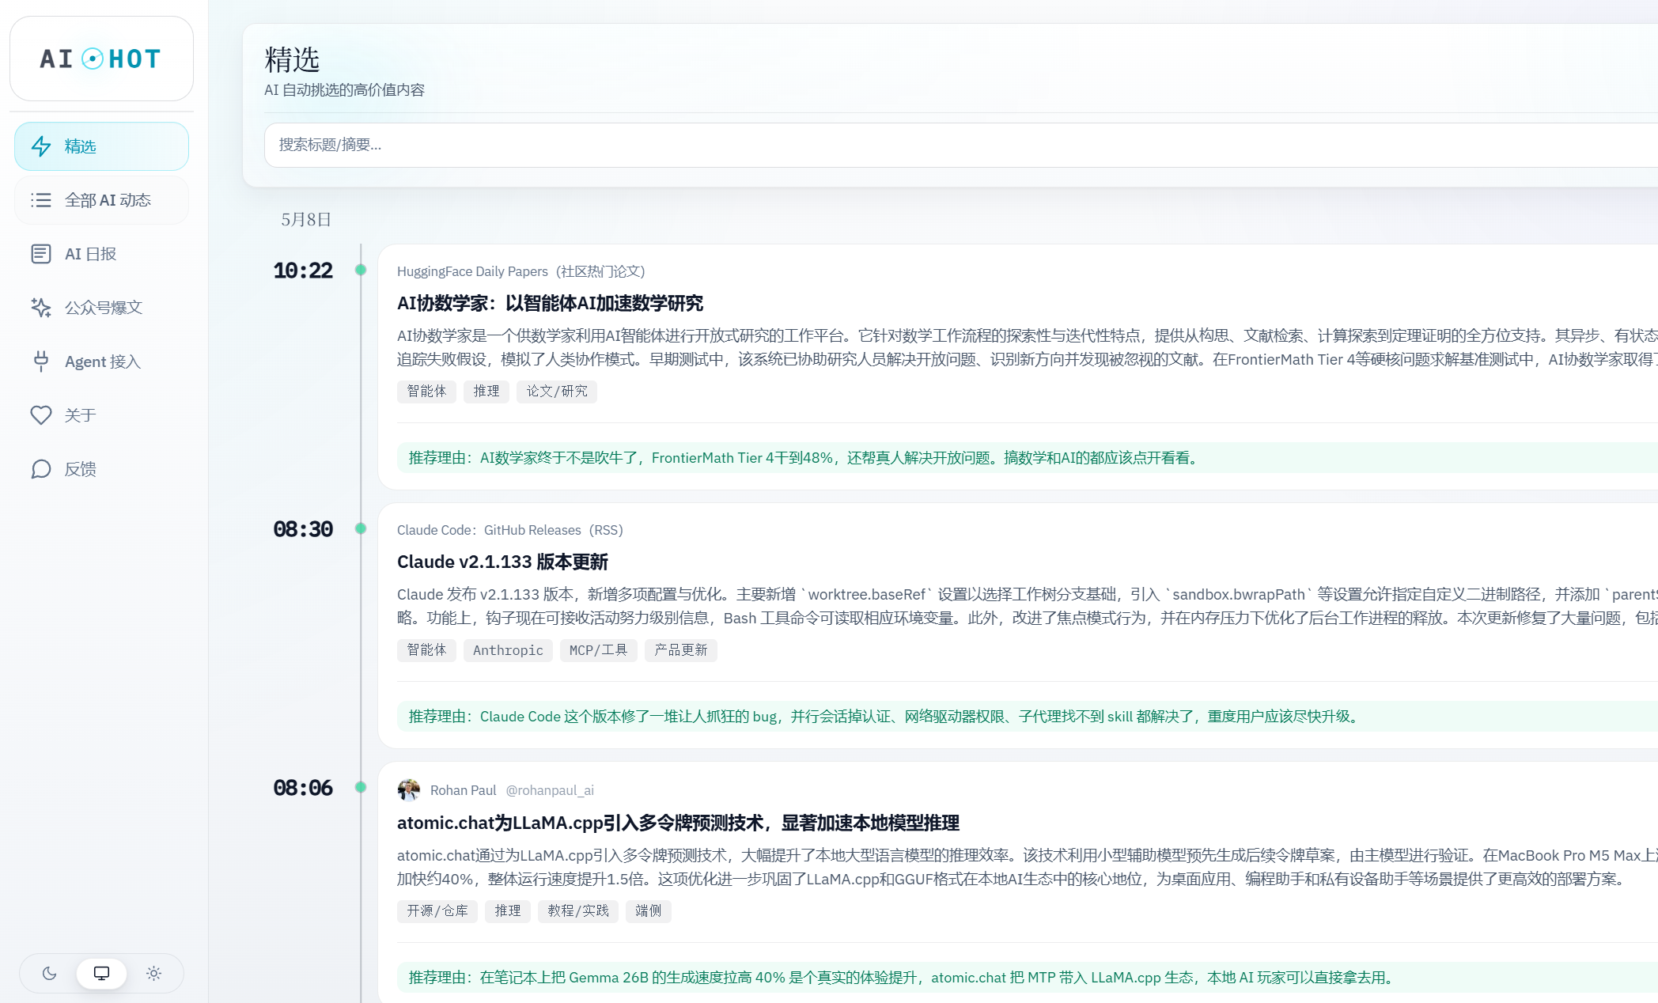Open article Claude v2.1.133 版本更新

[x=502, y=562]
